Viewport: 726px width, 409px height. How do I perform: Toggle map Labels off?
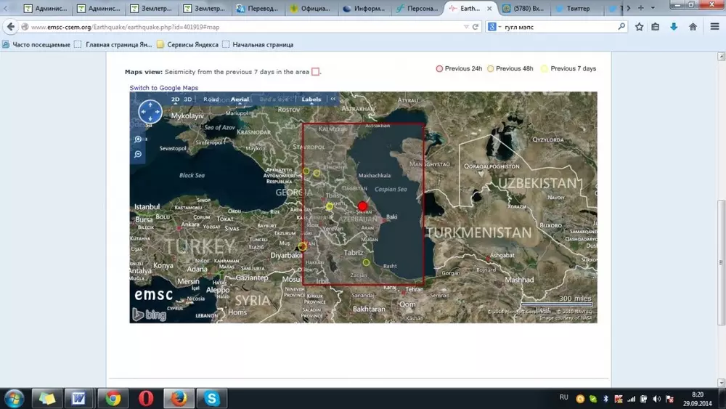coord(311,100)
